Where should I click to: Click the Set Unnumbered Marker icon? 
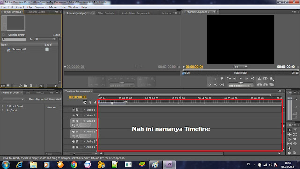(x=90, y=102)
